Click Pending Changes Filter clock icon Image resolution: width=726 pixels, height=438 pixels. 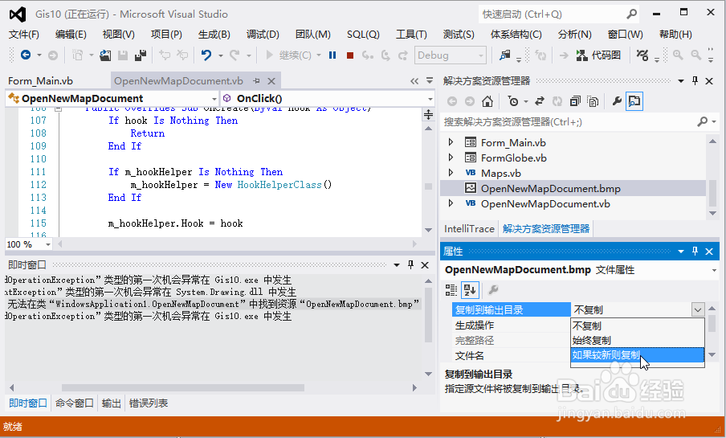point(513,101)
